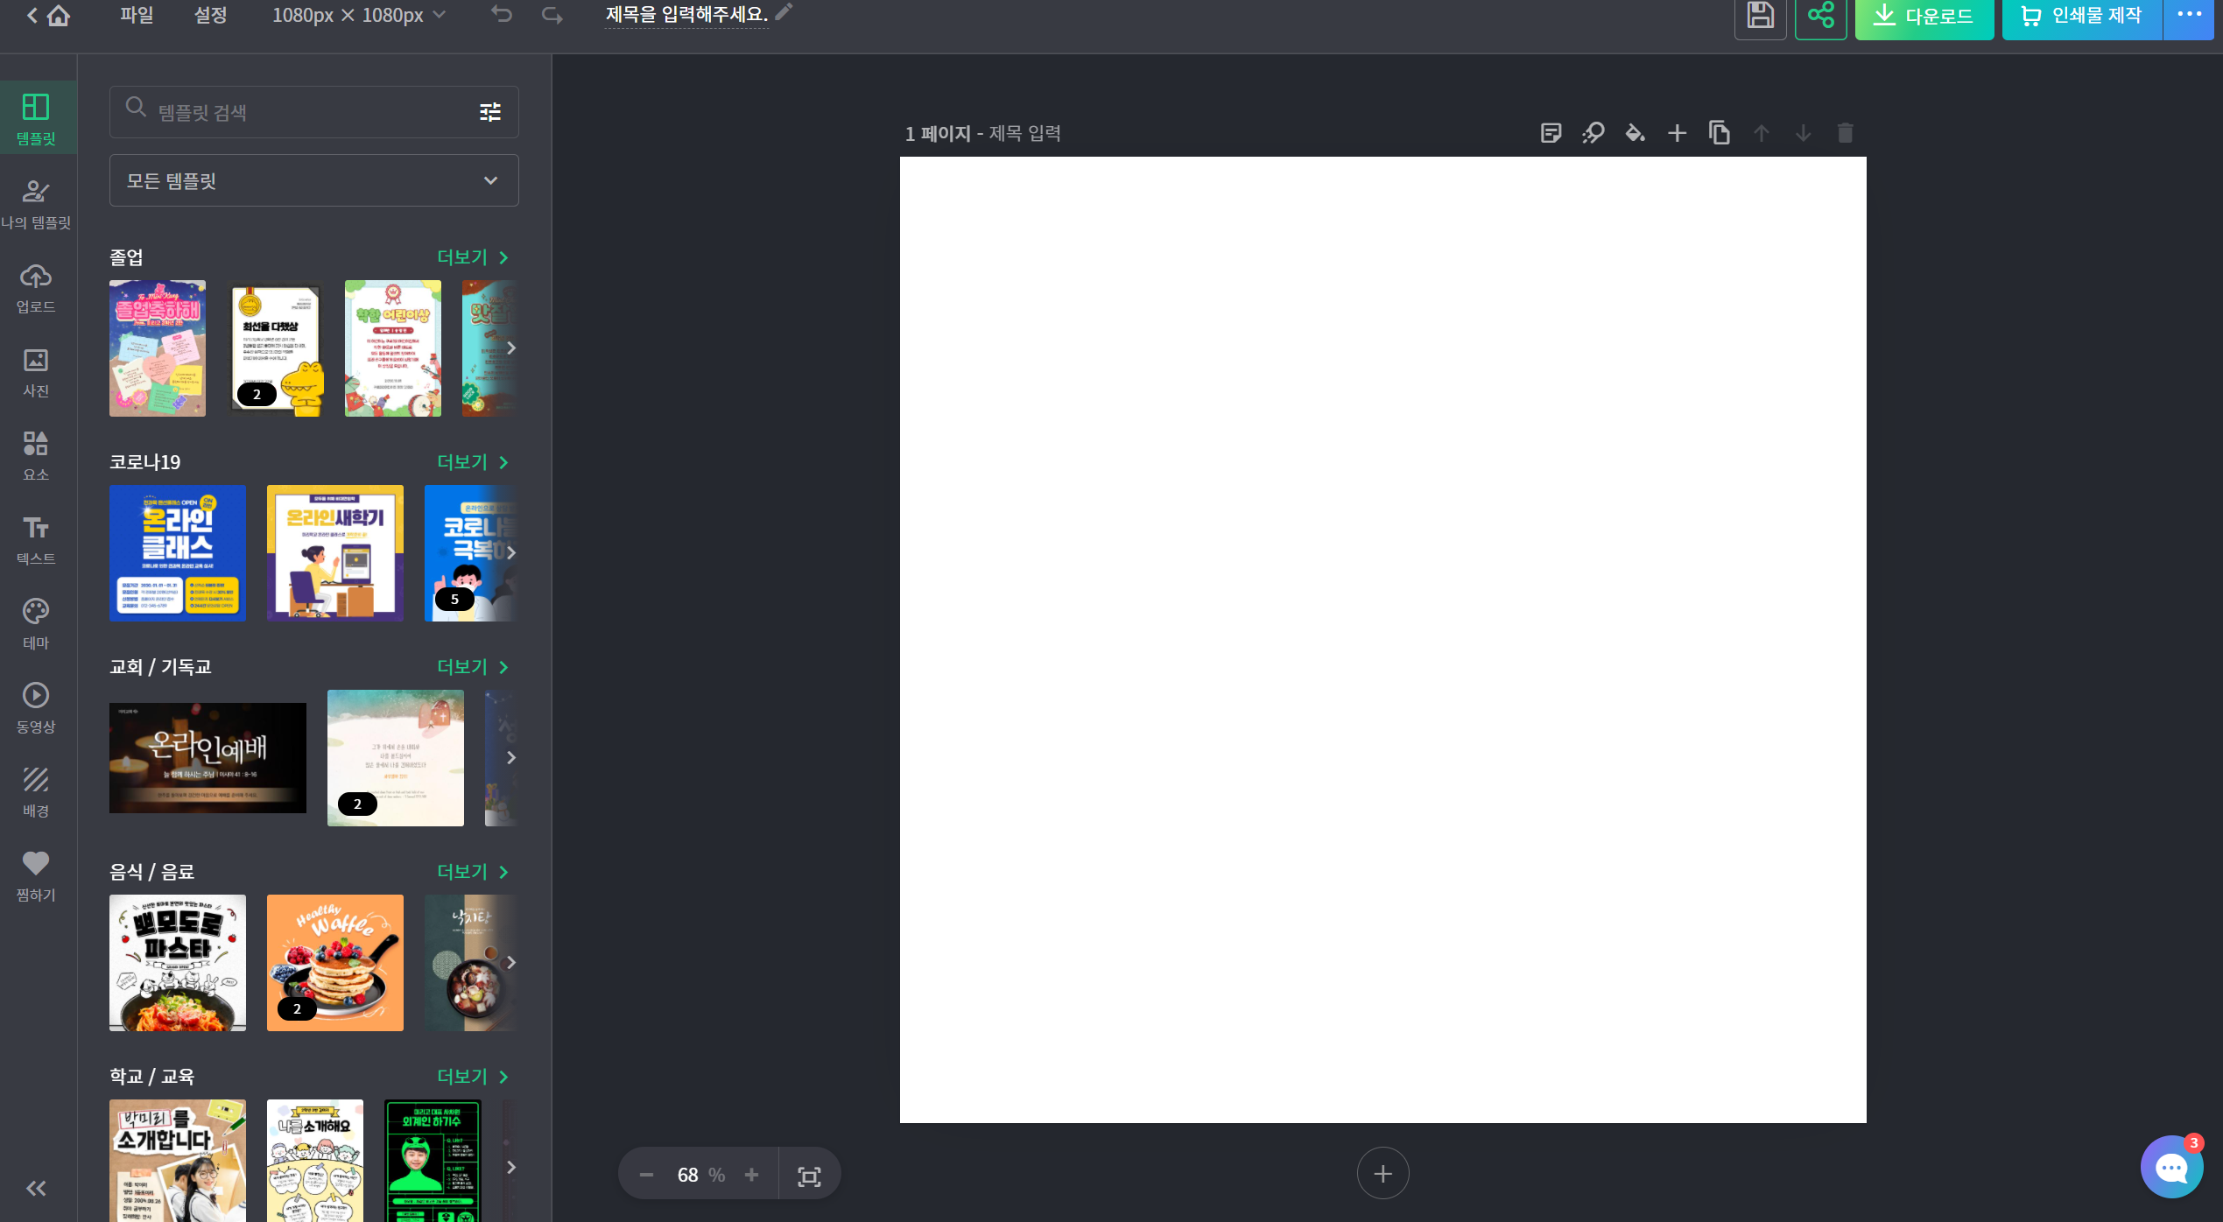This screenshot has height=1222, width=2223.
Task: Open the Upload (업로드) sidebar panel
Action: pyautogui.click(x=36, y=287)
